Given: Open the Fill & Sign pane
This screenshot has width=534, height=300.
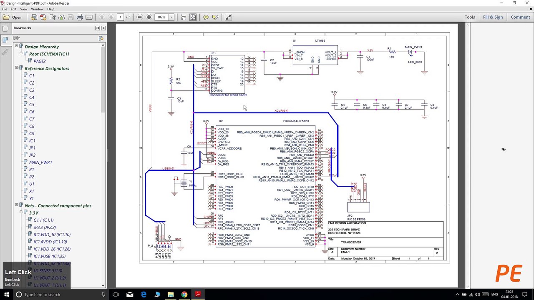Looking at the screenshot, I should (493, 17).
